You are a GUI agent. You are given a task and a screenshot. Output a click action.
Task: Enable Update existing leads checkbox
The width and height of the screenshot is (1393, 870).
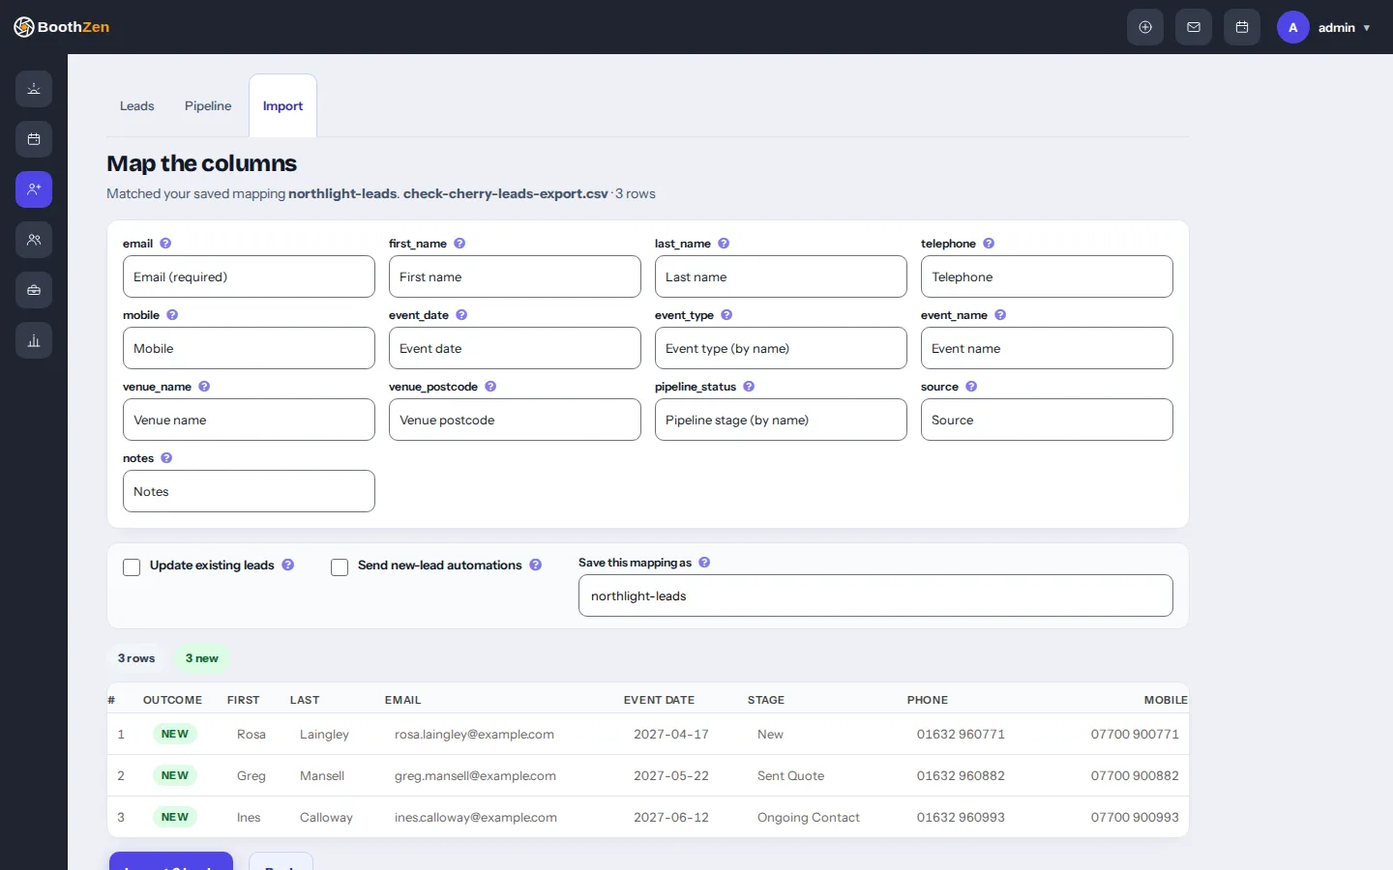132,567
